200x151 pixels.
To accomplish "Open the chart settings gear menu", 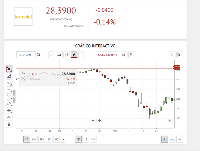I will (x=180, y=55).
